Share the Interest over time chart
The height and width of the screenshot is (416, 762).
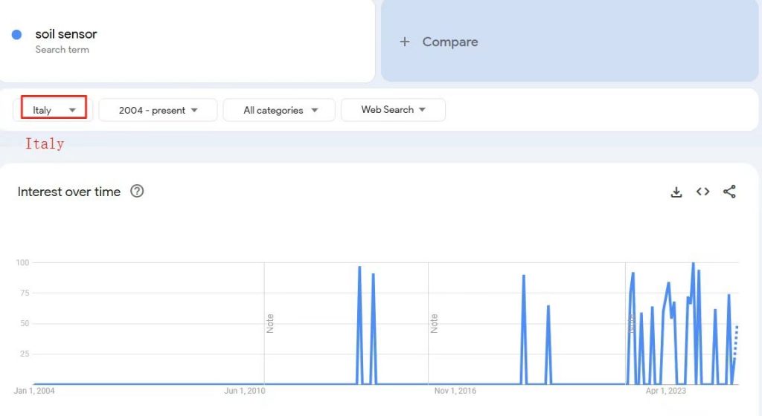coord(729,192)
